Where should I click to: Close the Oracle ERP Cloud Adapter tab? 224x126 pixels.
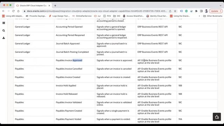[49, 6]
